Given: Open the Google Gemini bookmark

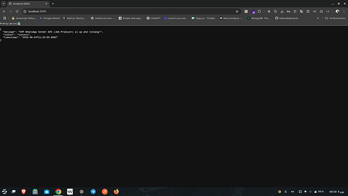Looking at the screenshot, I should coord(50,18).
